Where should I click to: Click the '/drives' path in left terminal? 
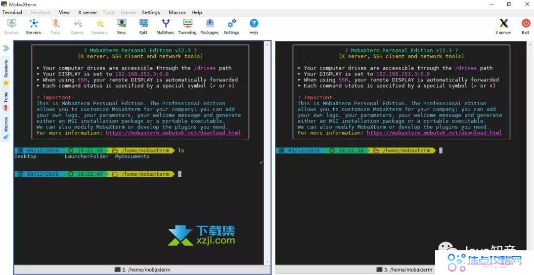tap(205, 68)
